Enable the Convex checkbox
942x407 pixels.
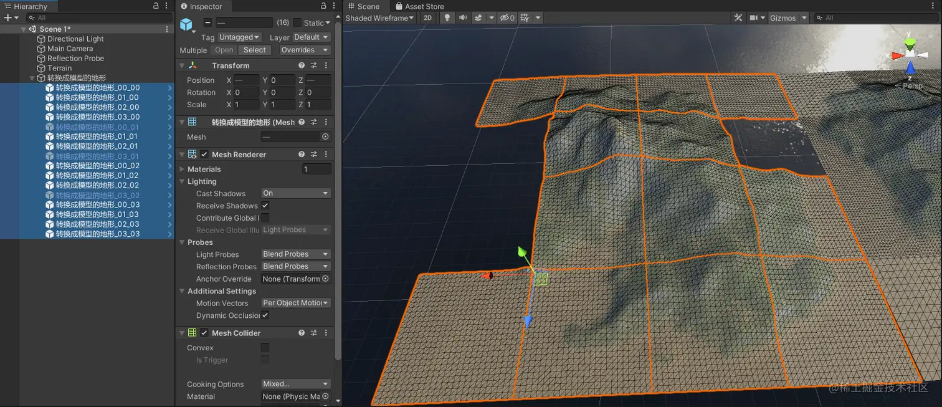(265, 348)
